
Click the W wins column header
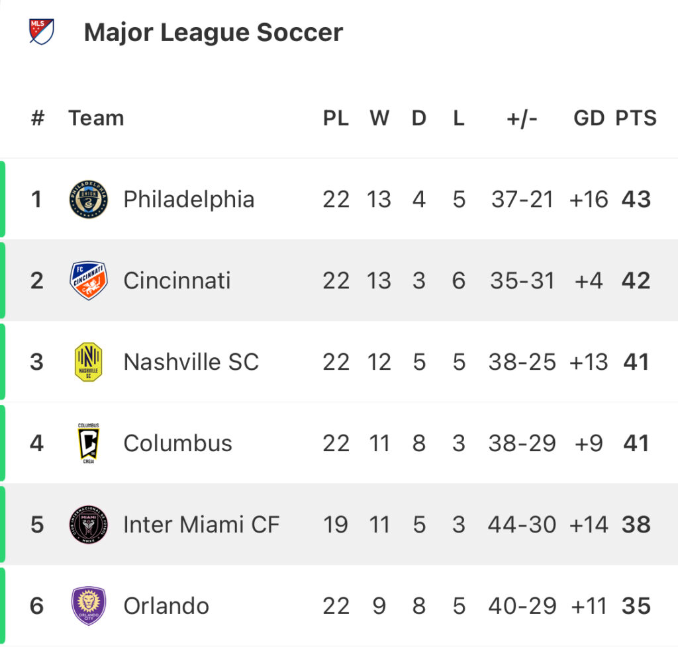point(379,118)
